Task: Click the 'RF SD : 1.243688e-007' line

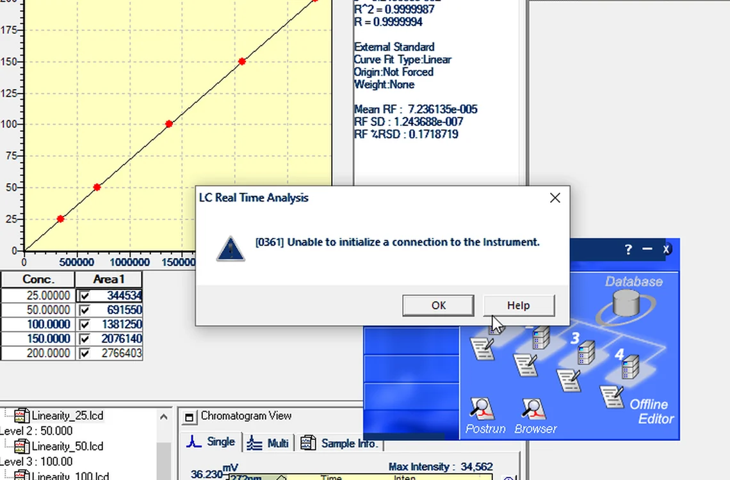Action: tap(409, 122)
